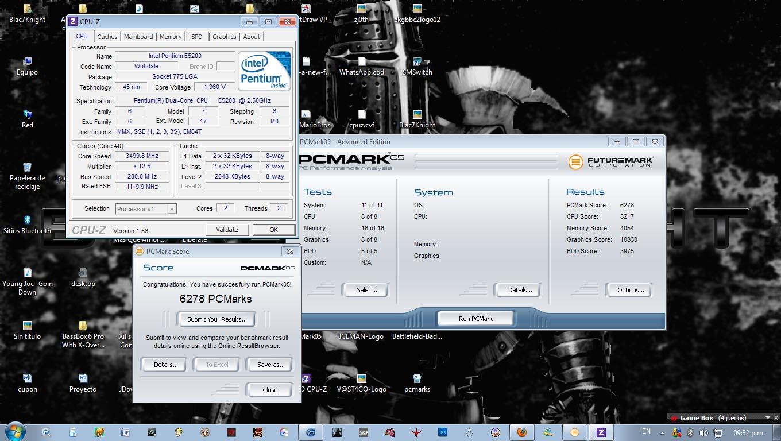The width and height of the screenshot is (781, 441).
Task: Open the Graphics tab in CPU-Z
Action: pyautogui.click(x=225, y=37)
